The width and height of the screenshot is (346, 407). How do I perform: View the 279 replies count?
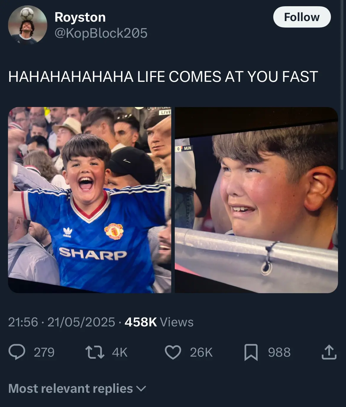(x=44, y=352)
